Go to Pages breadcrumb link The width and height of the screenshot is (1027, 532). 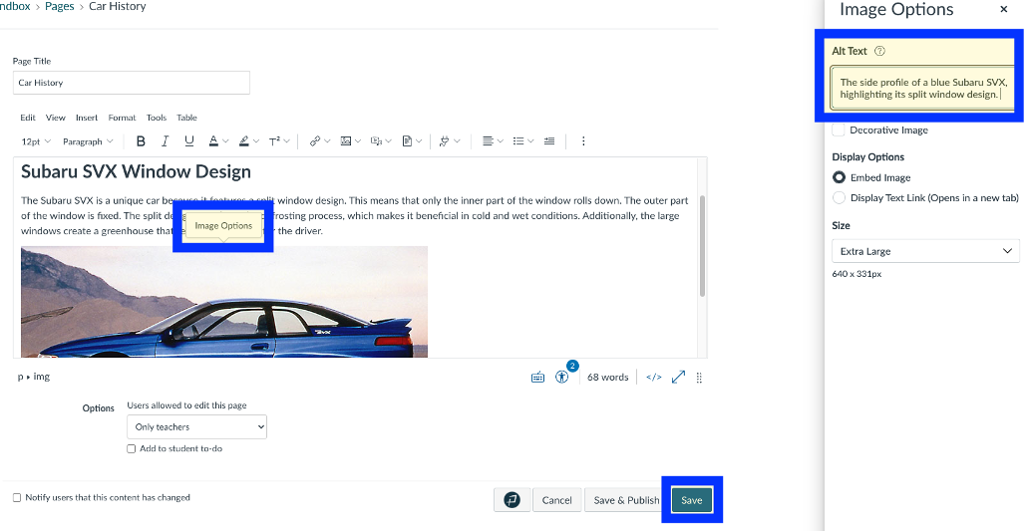click(60, 7)
